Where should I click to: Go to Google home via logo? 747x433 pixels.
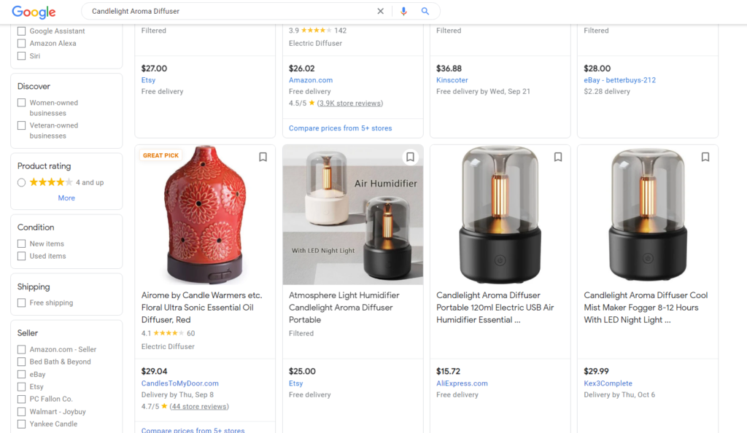pos(34,12)
